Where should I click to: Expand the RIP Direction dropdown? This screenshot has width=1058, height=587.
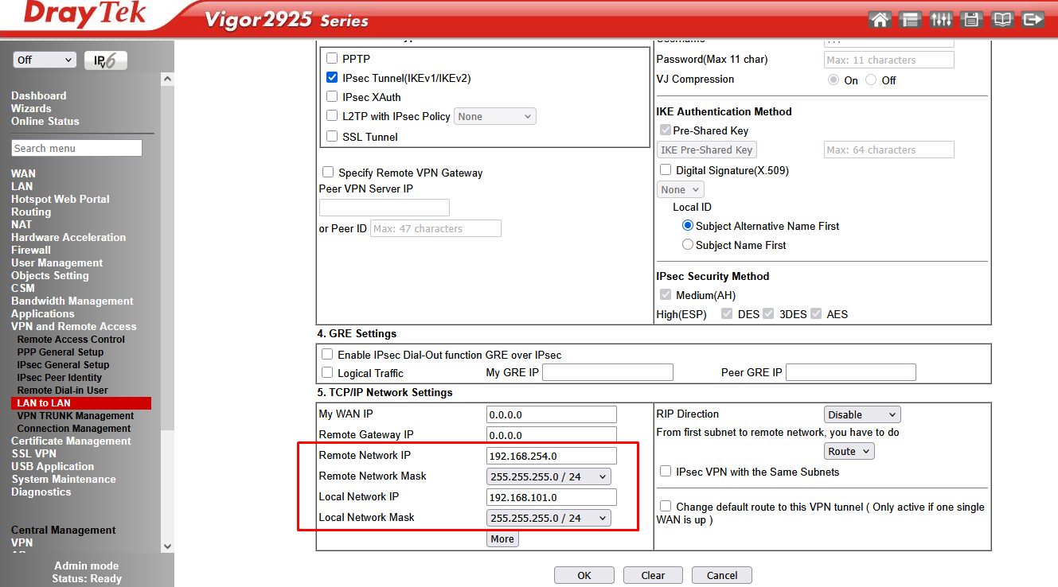click(x=861, y=414)
